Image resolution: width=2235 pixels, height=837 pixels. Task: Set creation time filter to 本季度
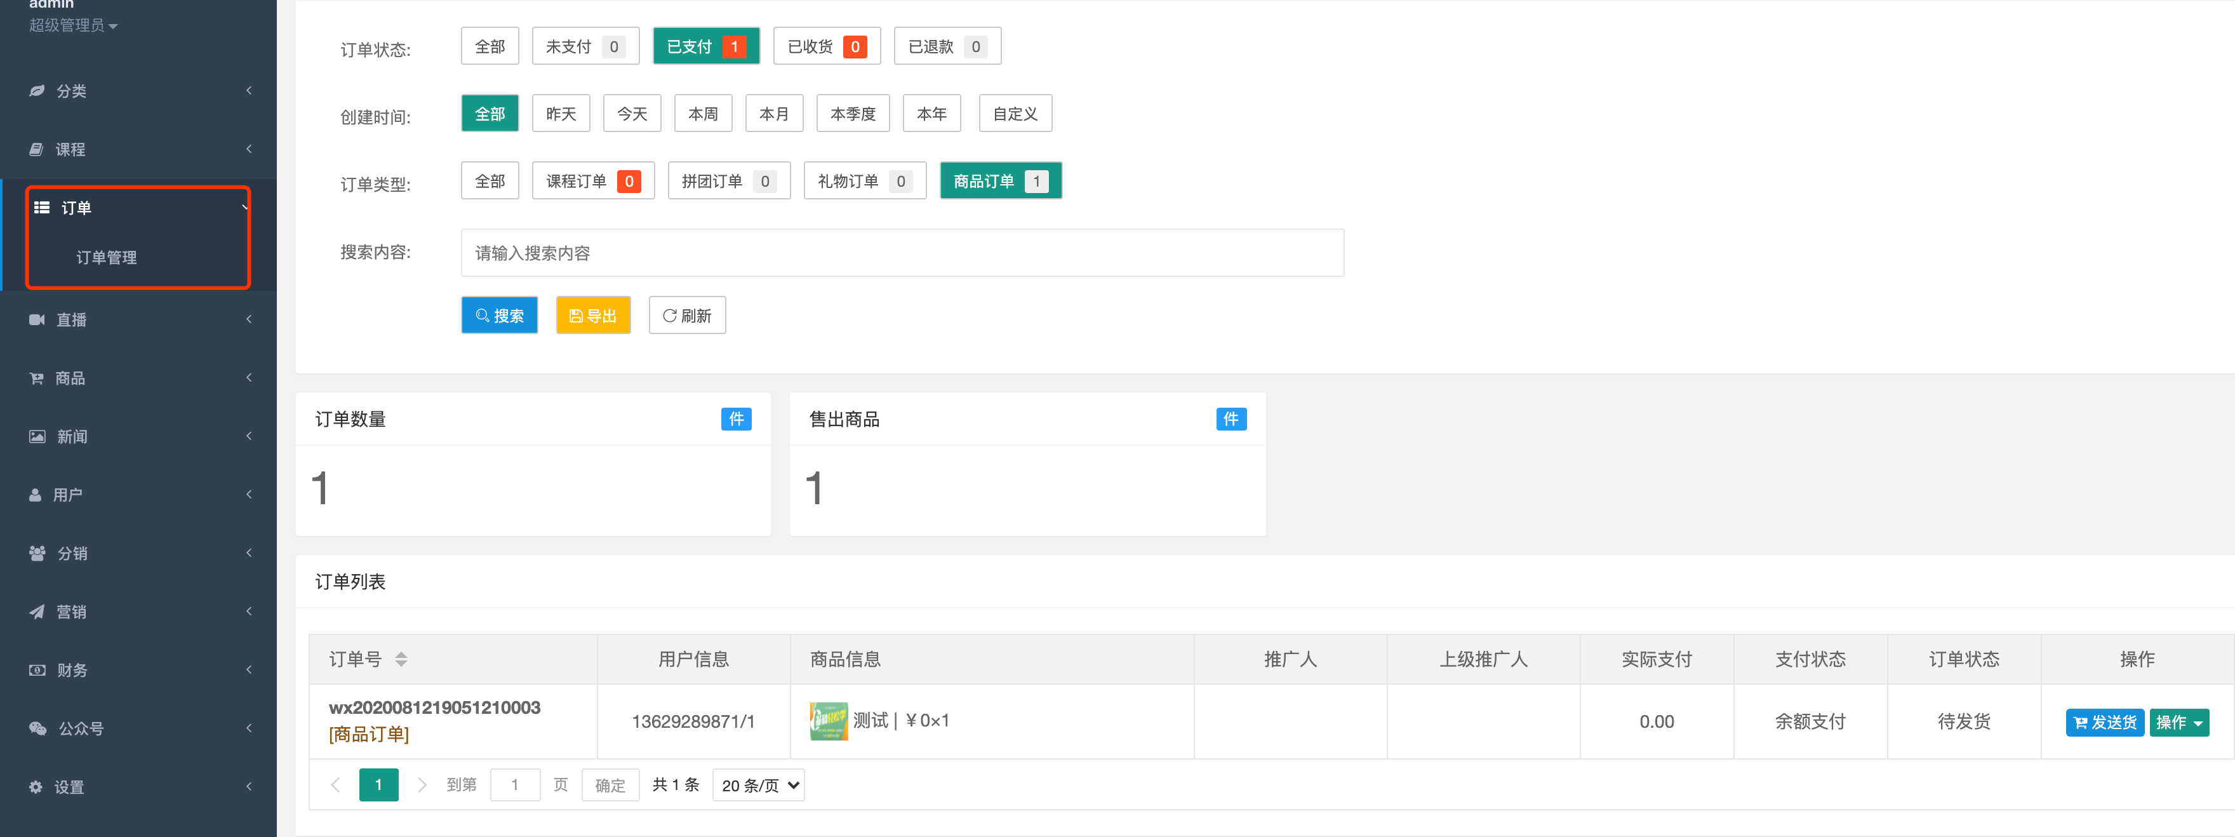click(853, 114)
